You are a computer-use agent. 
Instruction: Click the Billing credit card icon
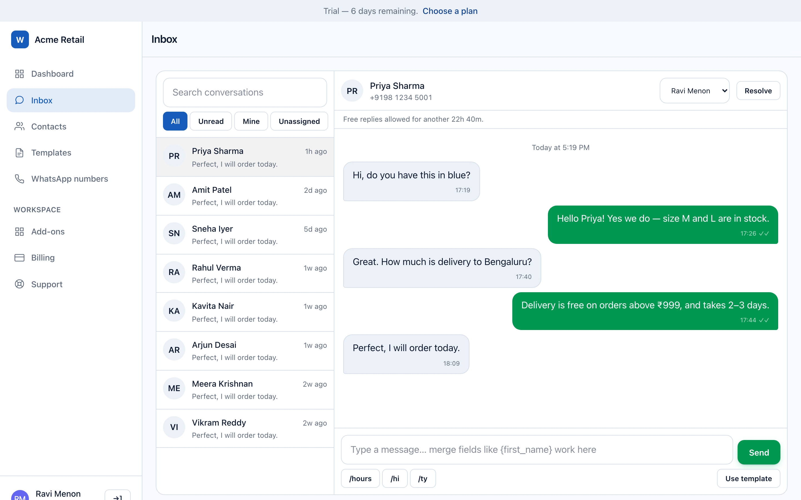point(19,257)
